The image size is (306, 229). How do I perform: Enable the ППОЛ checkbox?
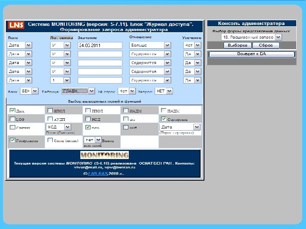point(88,110)
